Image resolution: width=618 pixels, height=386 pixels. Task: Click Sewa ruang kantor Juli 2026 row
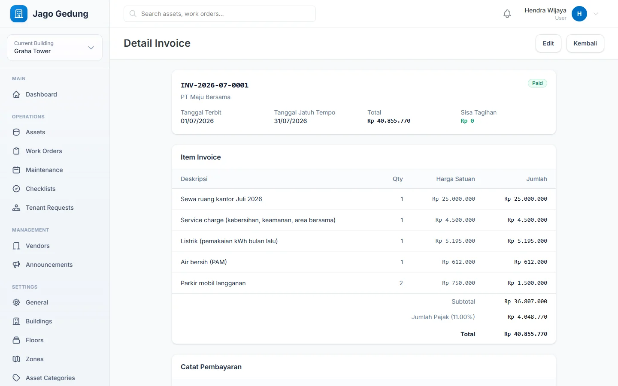(364, 199)
